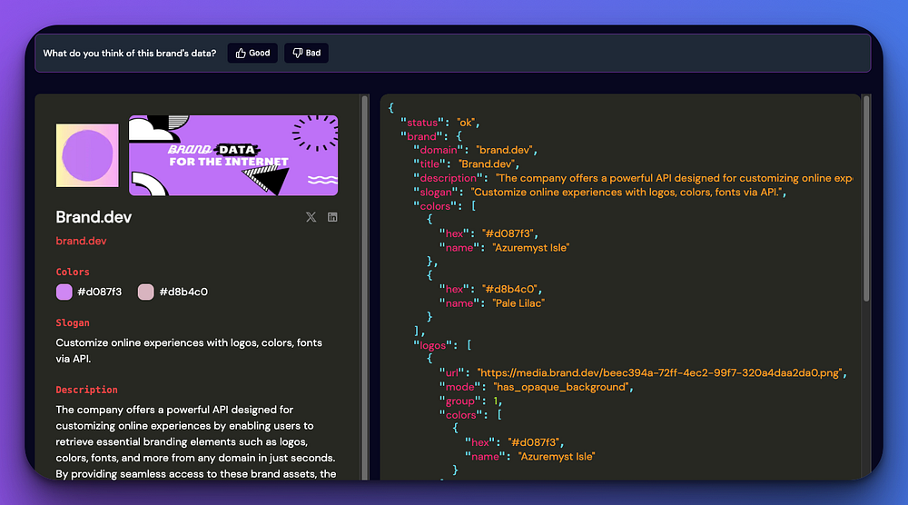Click the "title" key in JSON
908x505 pixels.
click(429, 164)
